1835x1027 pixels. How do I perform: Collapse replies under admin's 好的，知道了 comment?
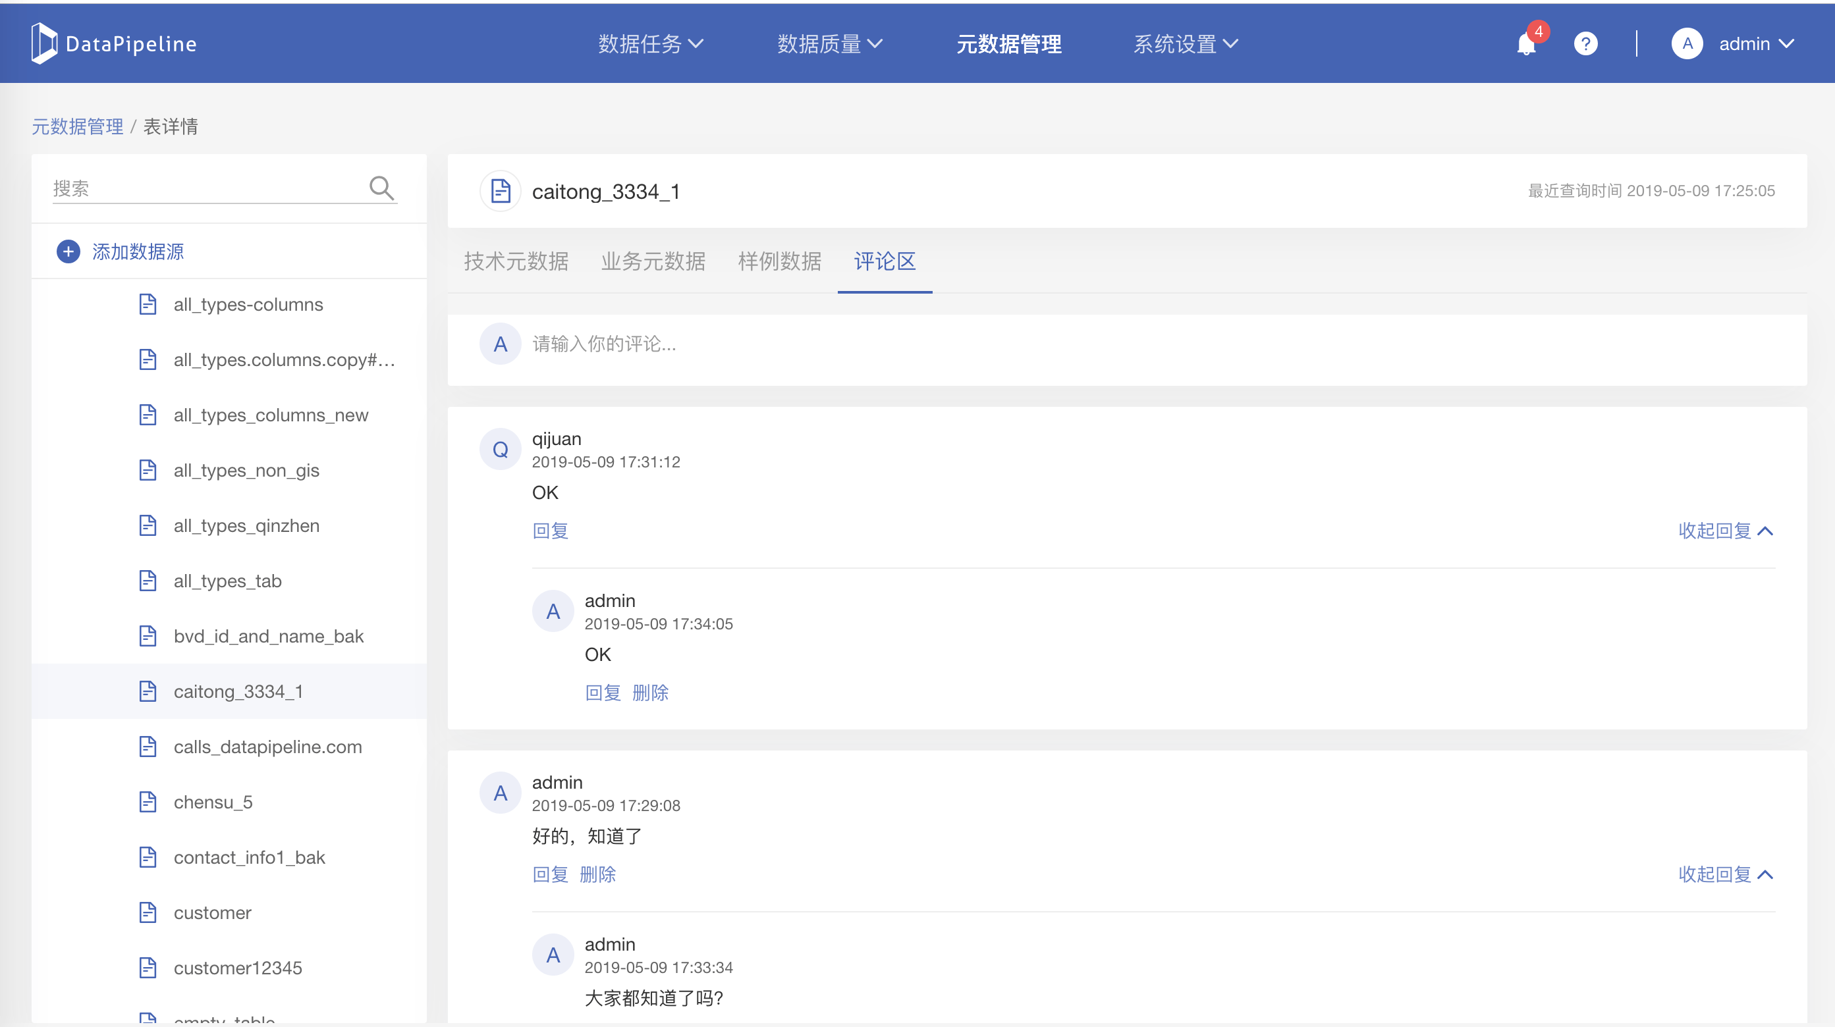[1724, 874]
